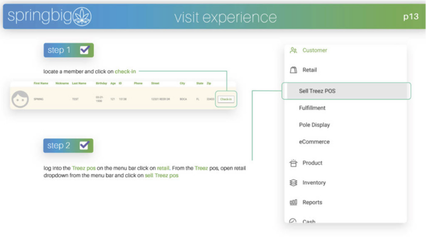Click the green word retail in step 2
Viewport: 426px width, 239px height.
pyautogui.click(x=163, y=168)
